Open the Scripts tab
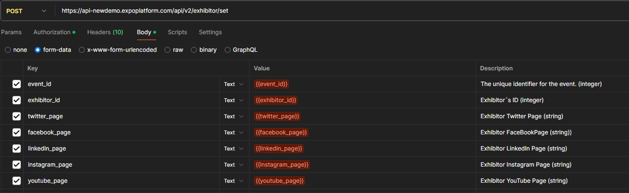 pyautogui.click(x=177, y=32)
